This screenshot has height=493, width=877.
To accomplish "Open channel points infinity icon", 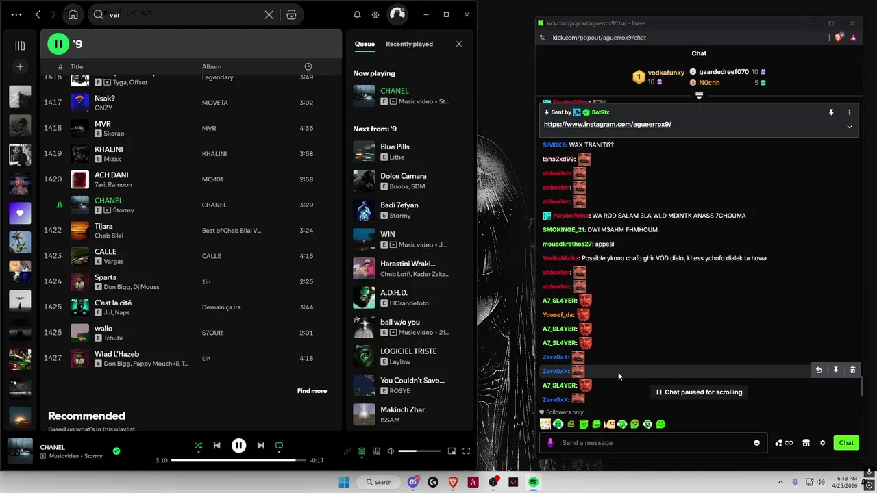I will tap(784, 443).
